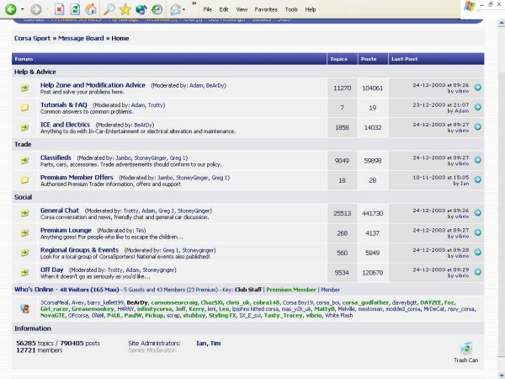Open the Edit menu

(x=224, y=9)
